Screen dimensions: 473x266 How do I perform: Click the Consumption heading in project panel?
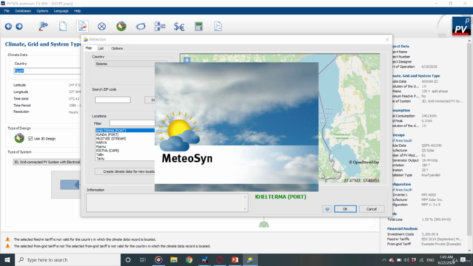tap(401, 110)
